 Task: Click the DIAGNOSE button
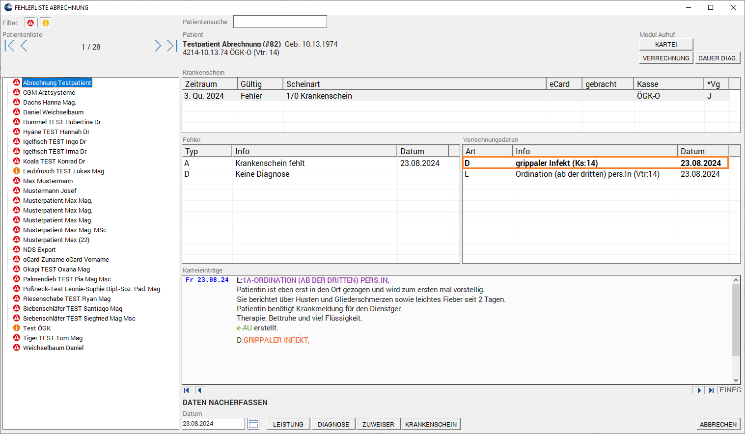coord(333,424)
